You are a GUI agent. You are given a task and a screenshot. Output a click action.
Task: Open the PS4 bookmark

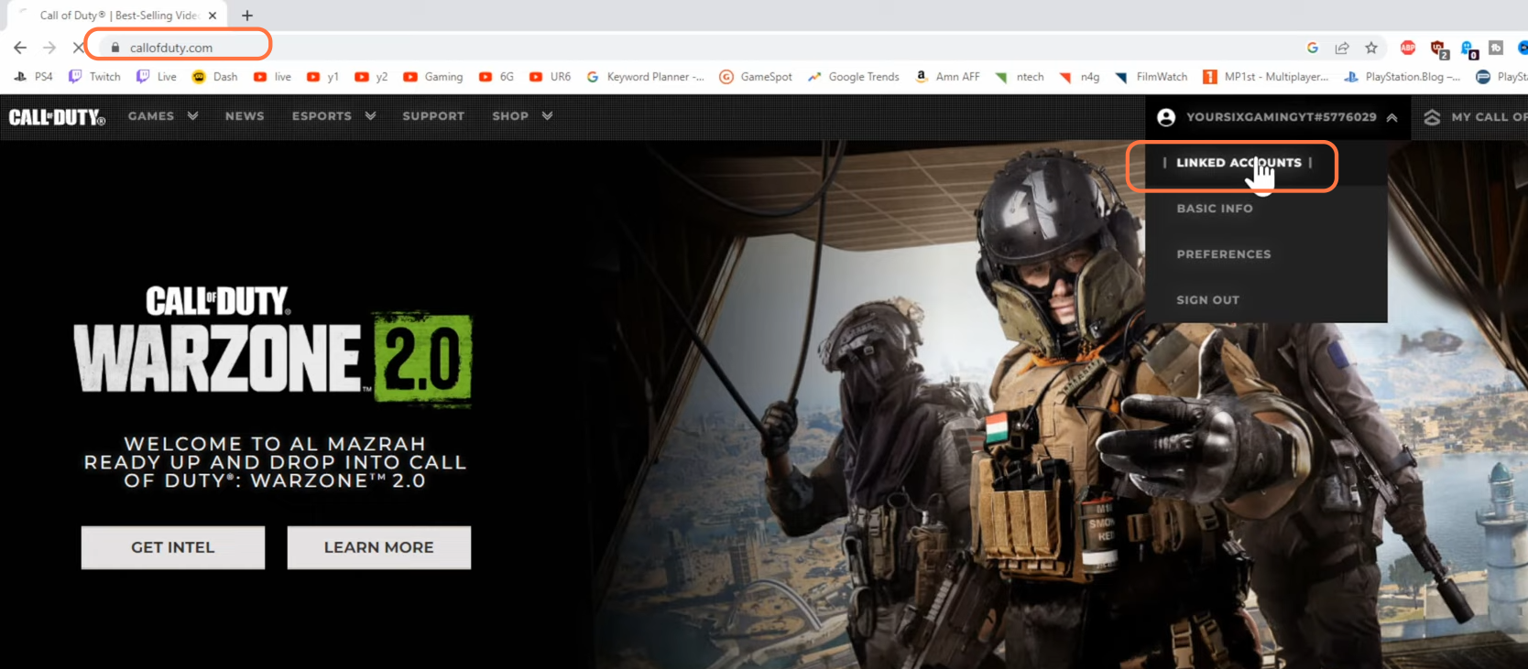pyautogui.click(x=33, y=77)
